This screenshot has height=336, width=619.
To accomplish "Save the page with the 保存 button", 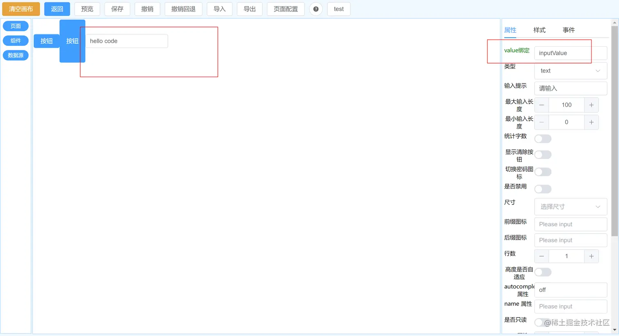I will 117,9.
